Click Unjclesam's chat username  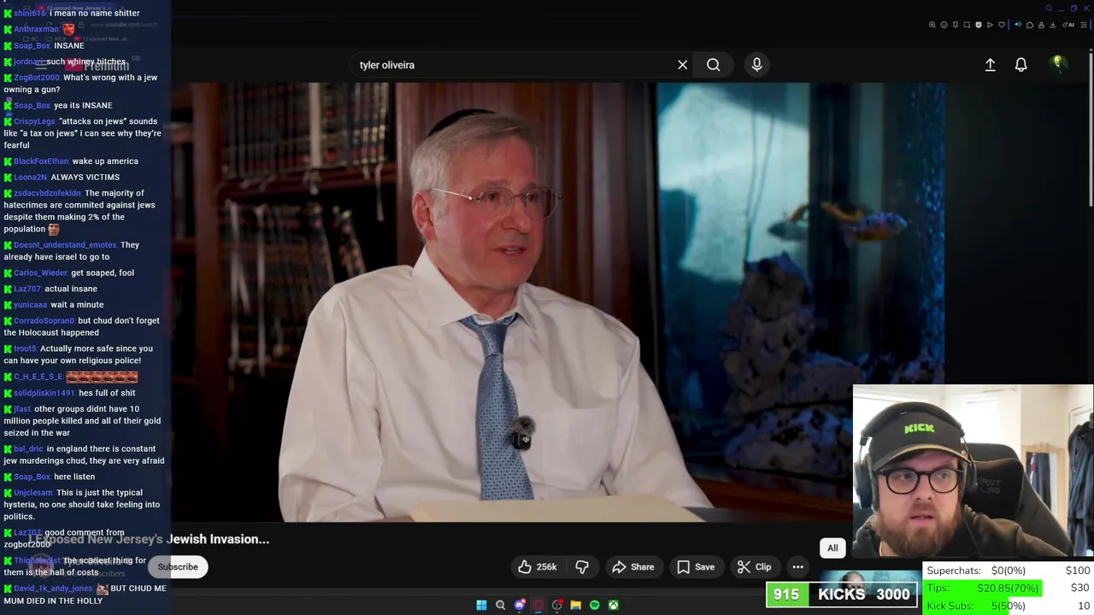point(33,493)
